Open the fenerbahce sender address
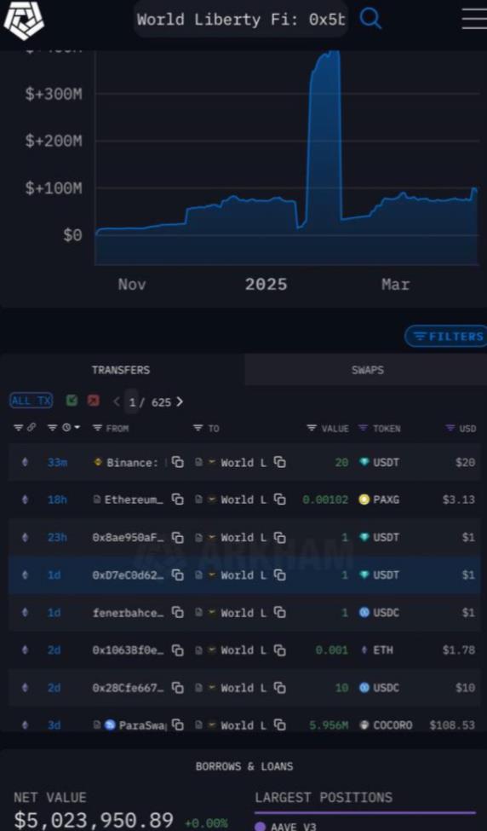 (x=128, y=613)
